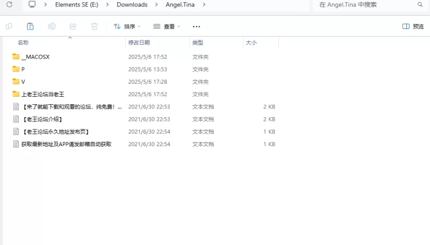Click the share icon in toolbar

pyautogui.click(x=73, y=26)
